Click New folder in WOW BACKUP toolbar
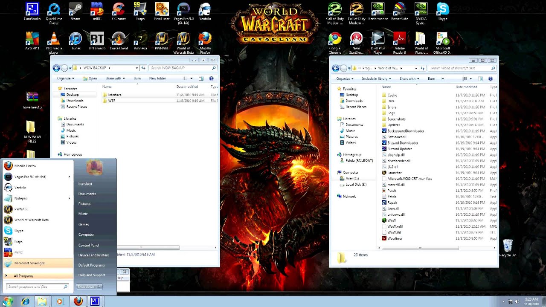The width and height of the screenshot is (546, 307). (157, 78)
